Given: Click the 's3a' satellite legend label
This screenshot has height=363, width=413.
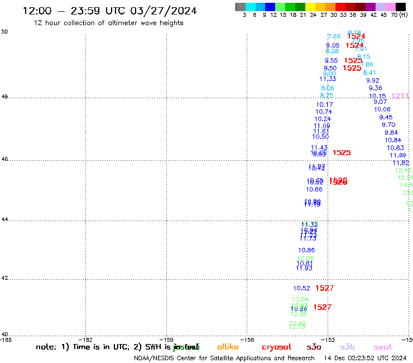Looking at the screenshot, I should click(x=314, y=347).
